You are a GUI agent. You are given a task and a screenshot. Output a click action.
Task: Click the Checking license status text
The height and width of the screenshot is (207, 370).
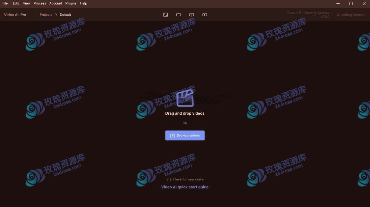click(352, 15)
